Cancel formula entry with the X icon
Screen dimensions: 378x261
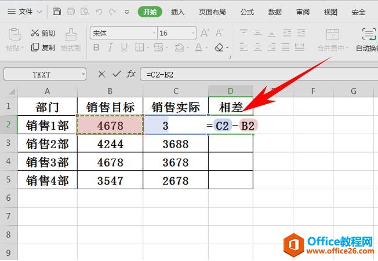coord(102,74)
